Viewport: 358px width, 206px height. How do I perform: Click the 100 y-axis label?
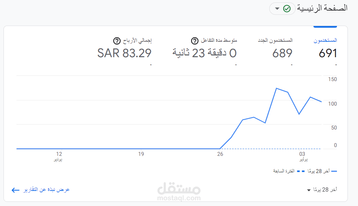332,104
